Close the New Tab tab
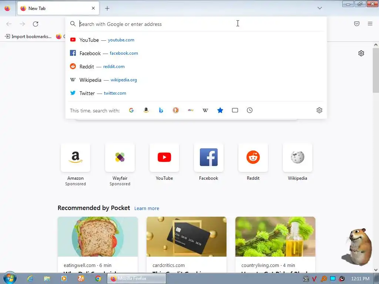The width and height of the screenshot is (379, 284). point(93,8)
